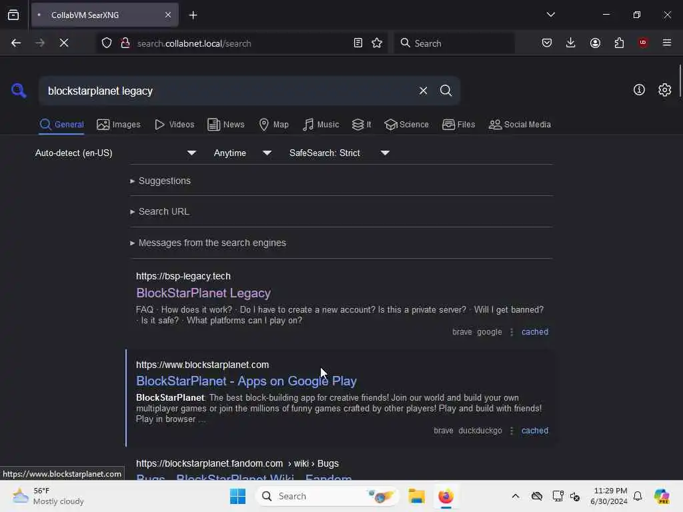Click Firefox toolbar Search box
The width and height of the screenshot is (683, 512).
pos(454,43)
